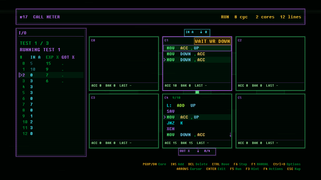Select the SAV instruction in C4
The width and height of the screenshot is (321, 180).
tap(197, 111)
